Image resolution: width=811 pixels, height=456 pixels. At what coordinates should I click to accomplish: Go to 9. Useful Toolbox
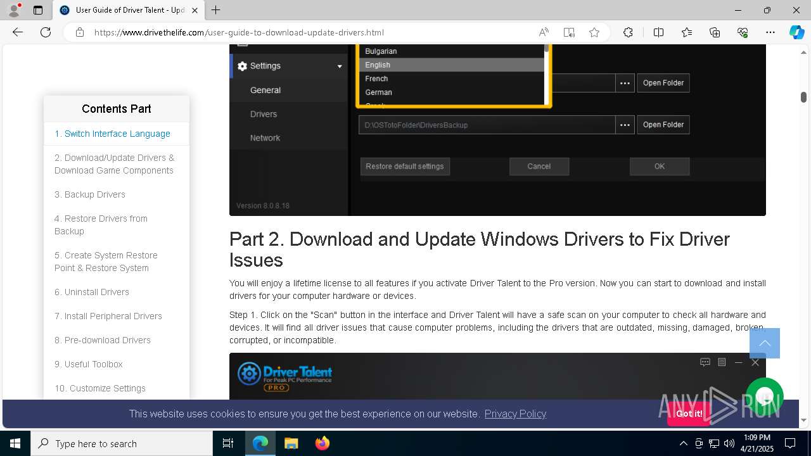pos(89,364)
